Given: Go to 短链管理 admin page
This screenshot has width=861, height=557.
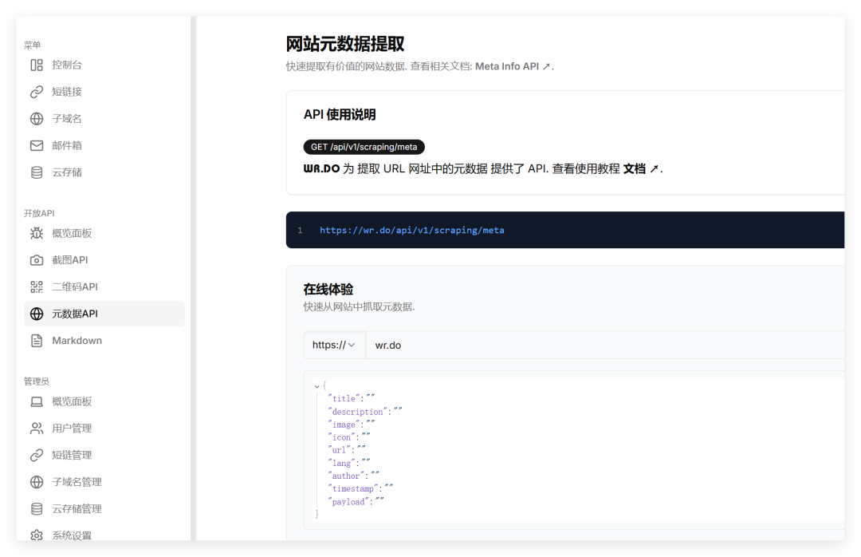Looking at the screenshot, I should [104, 456].
